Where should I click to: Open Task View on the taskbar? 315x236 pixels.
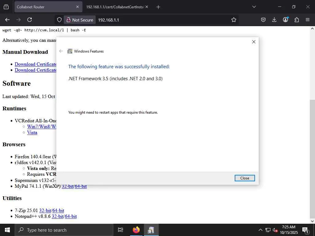pyautogui.click(x=121, y=230)
